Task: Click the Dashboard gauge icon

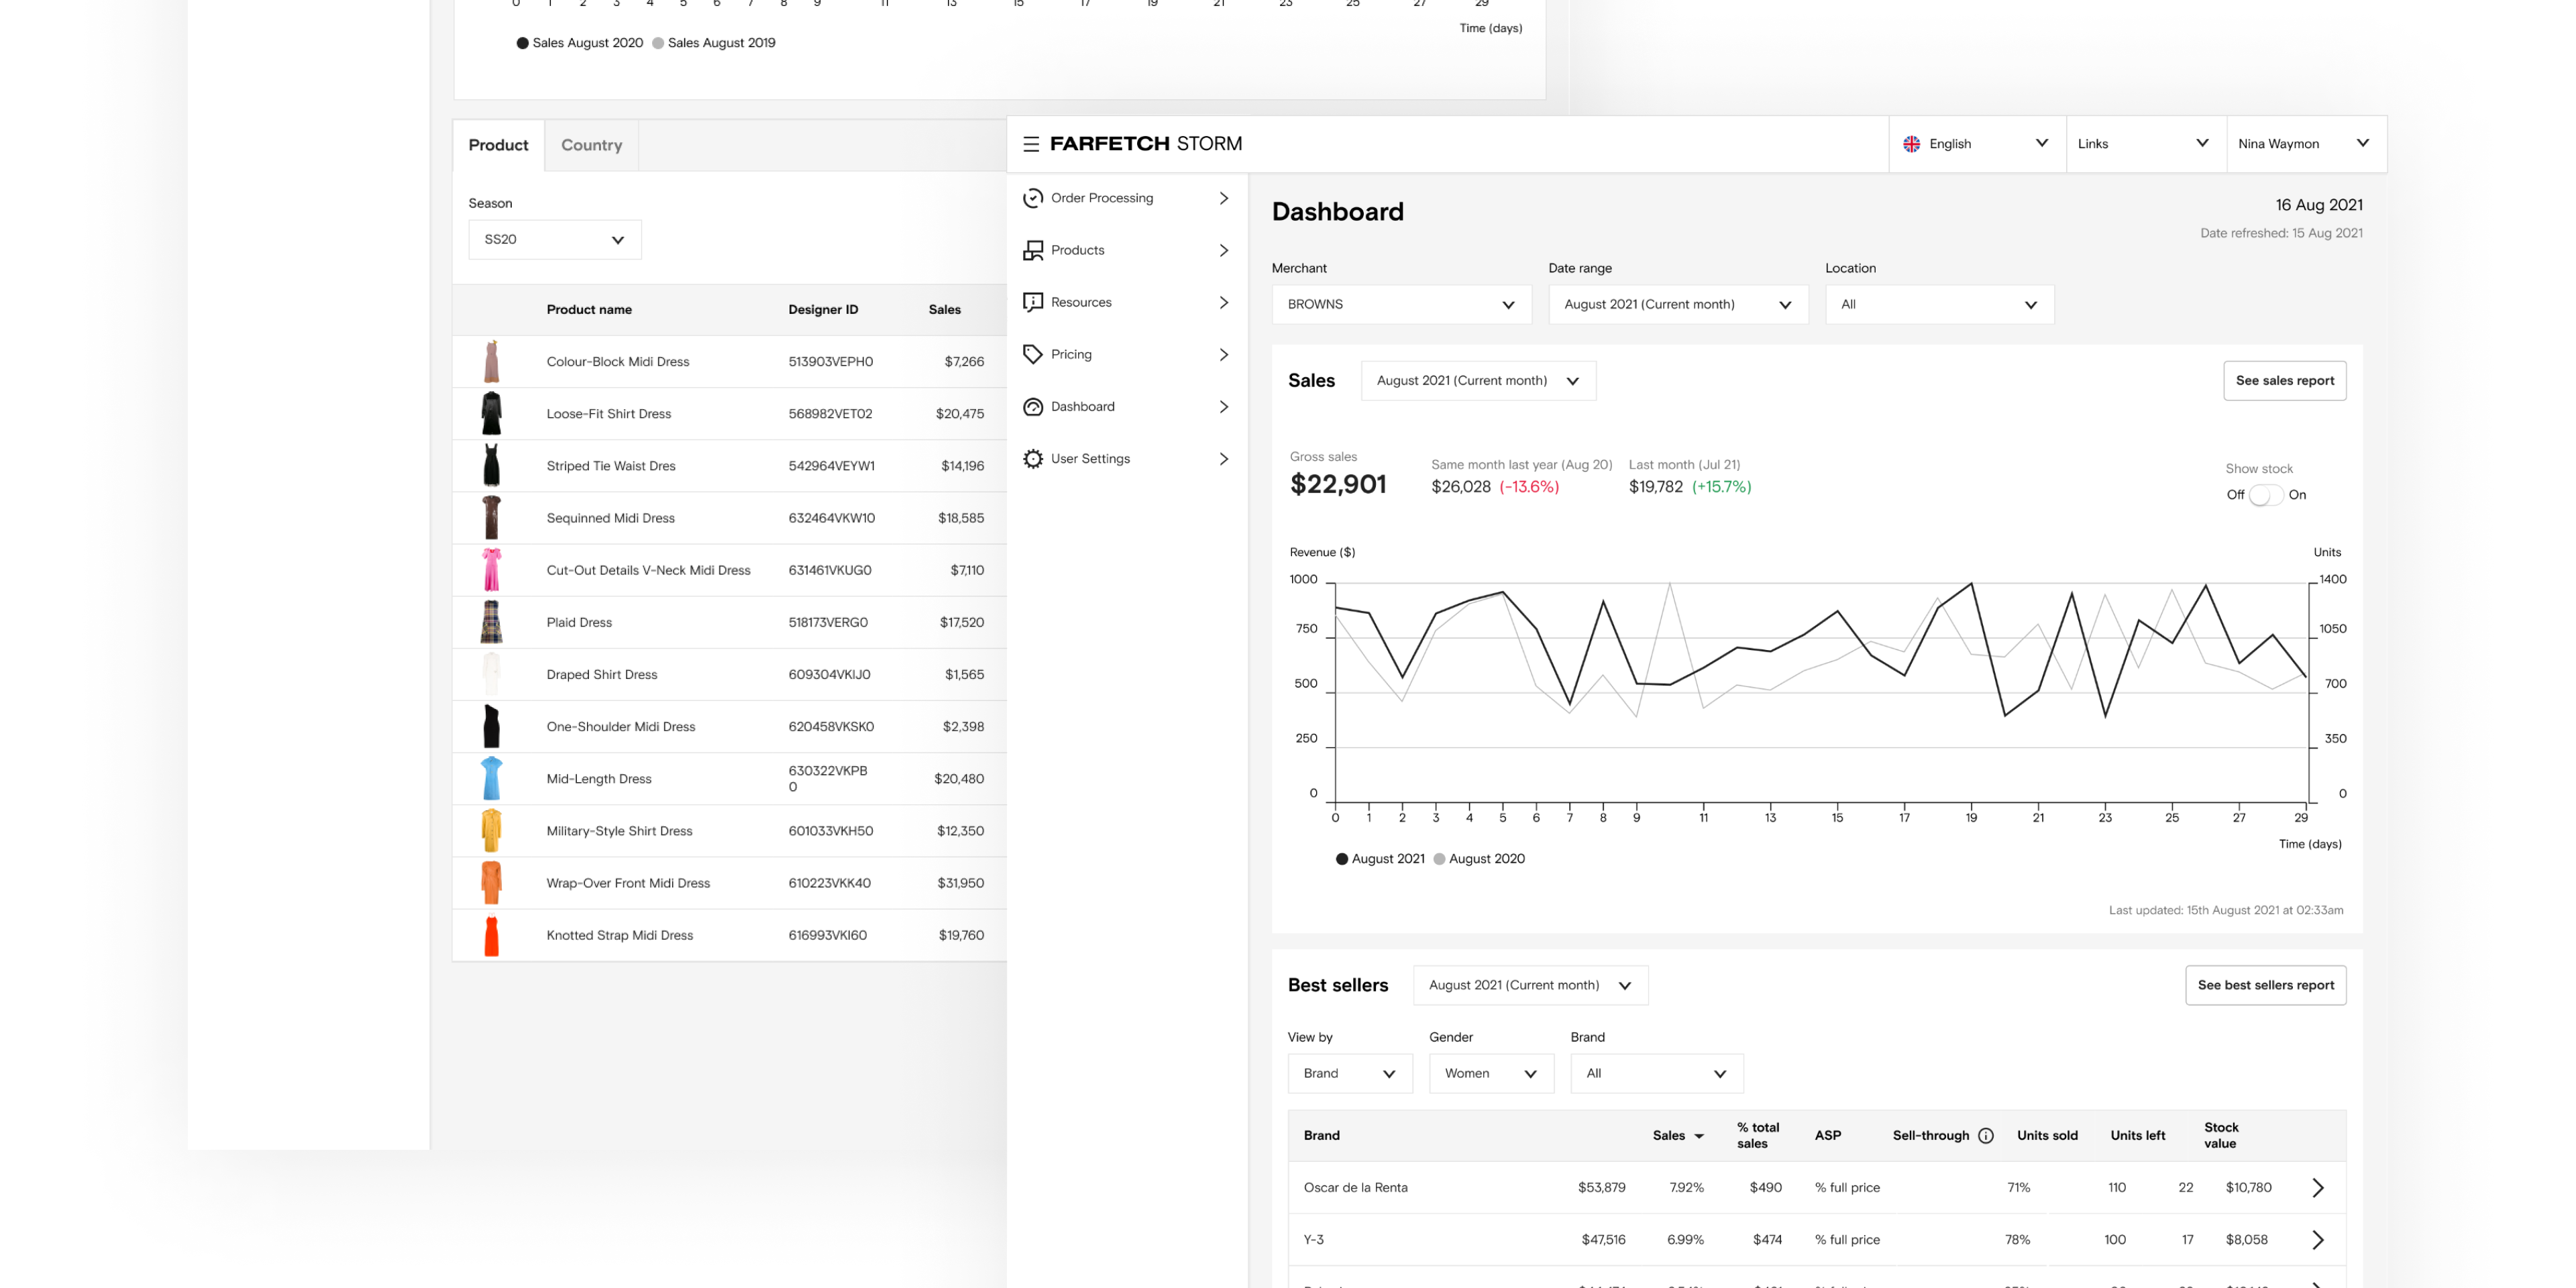Action: point(1033,407)
